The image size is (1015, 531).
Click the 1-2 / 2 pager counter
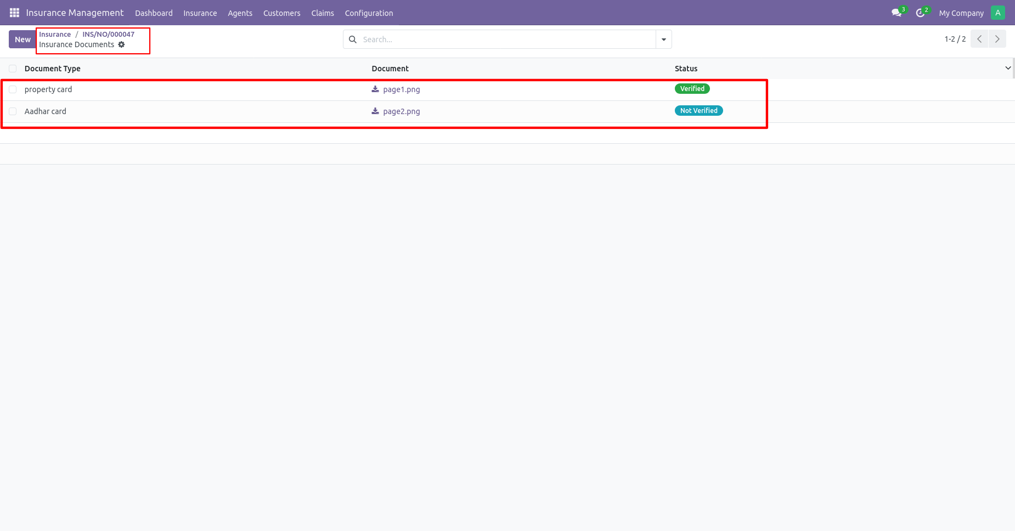coord(955,39)
